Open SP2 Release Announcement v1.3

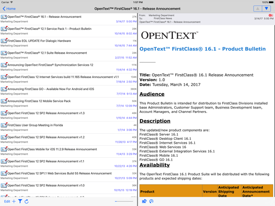point(68,115)
